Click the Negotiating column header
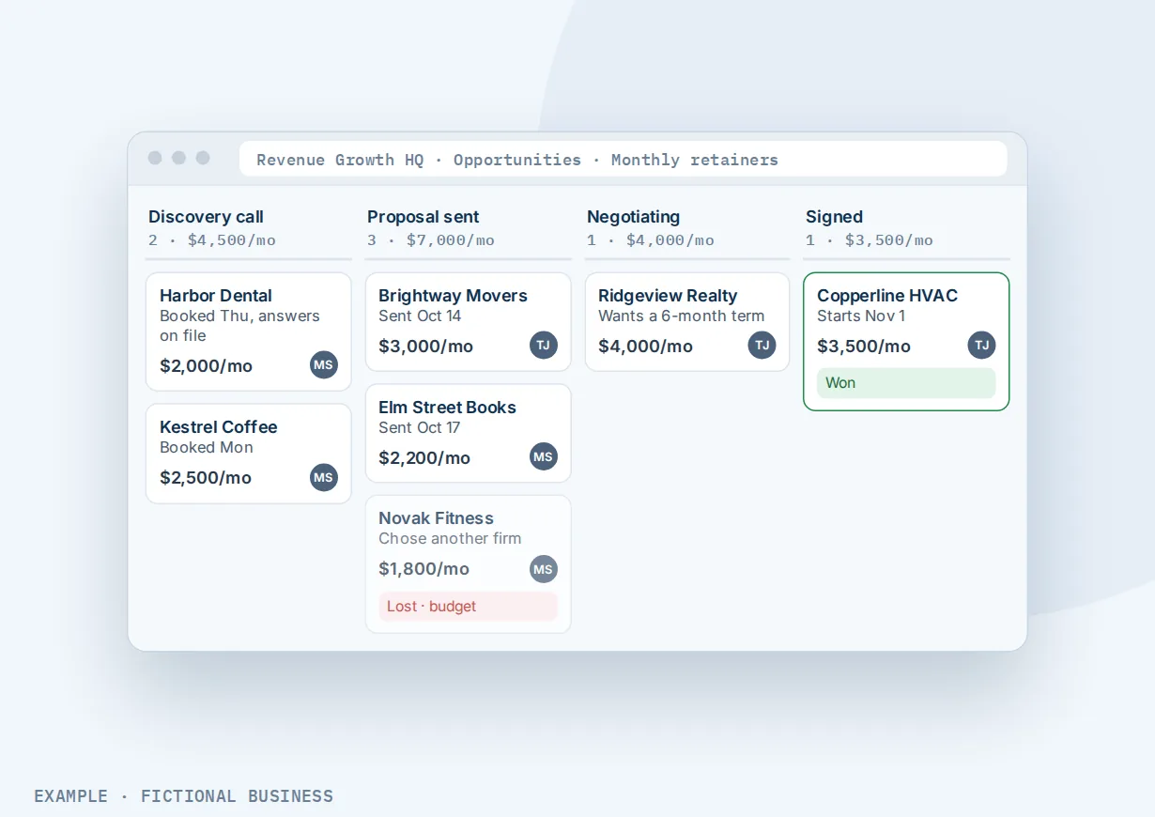The height and width of the screenshot is (817, 1155). point(634,217)
